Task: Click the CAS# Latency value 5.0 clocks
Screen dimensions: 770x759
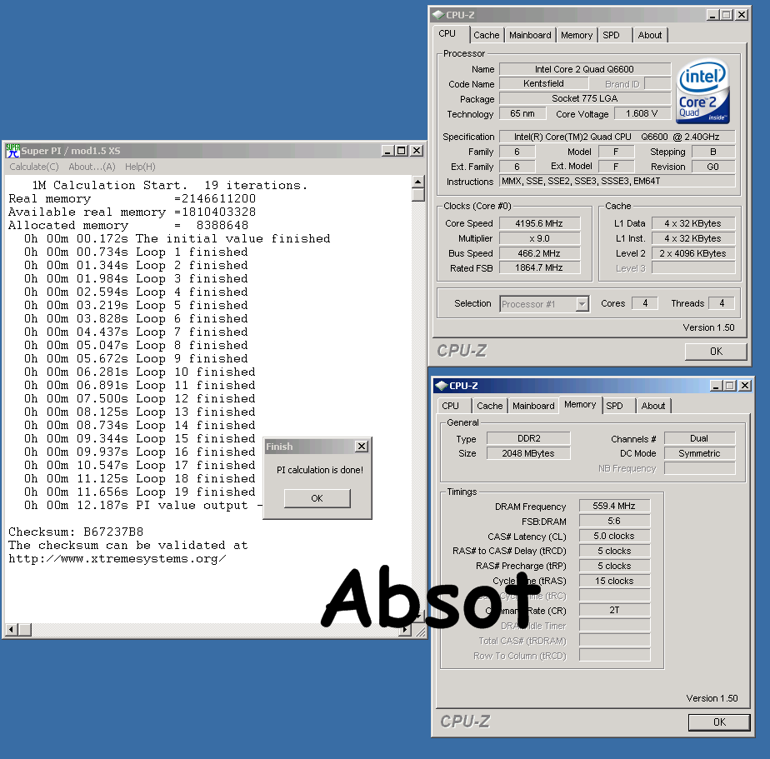Action: coord(614,536)
